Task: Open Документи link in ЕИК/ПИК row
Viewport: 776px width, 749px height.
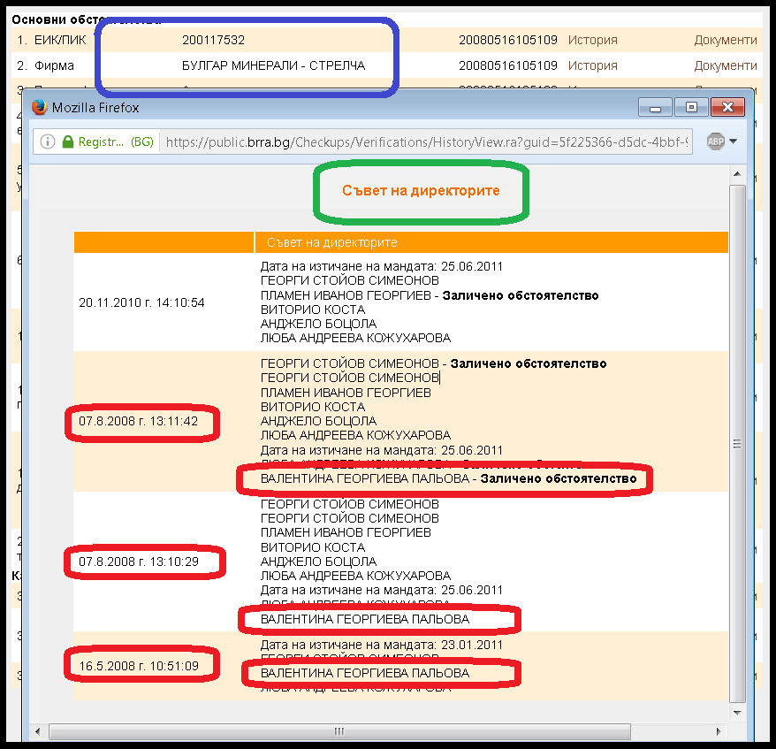Action: pyautogui.click(x=725, y=40)
